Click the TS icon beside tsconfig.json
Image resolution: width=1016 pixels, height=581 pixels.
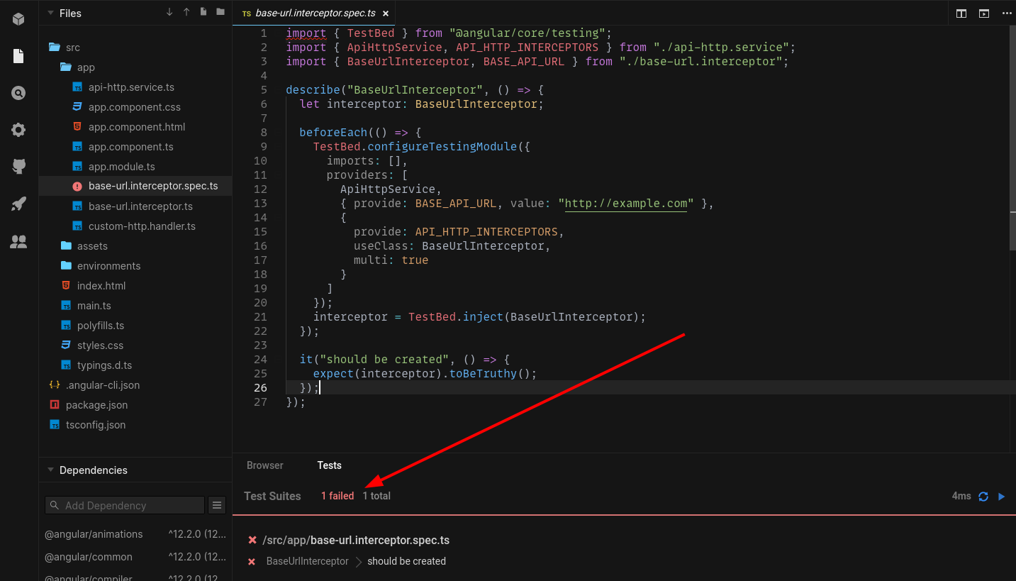[55, 425]
